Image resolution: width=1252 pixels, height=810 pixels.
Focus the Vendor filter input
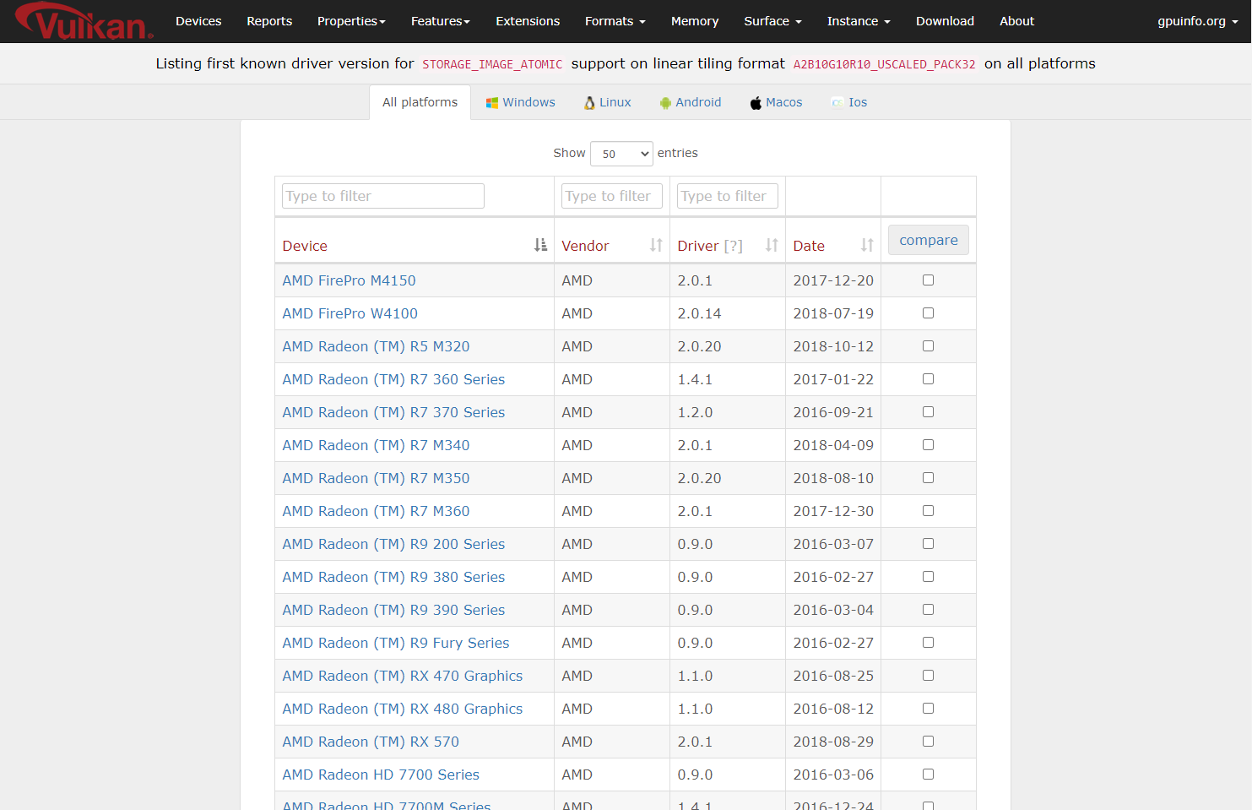(612, 196)
